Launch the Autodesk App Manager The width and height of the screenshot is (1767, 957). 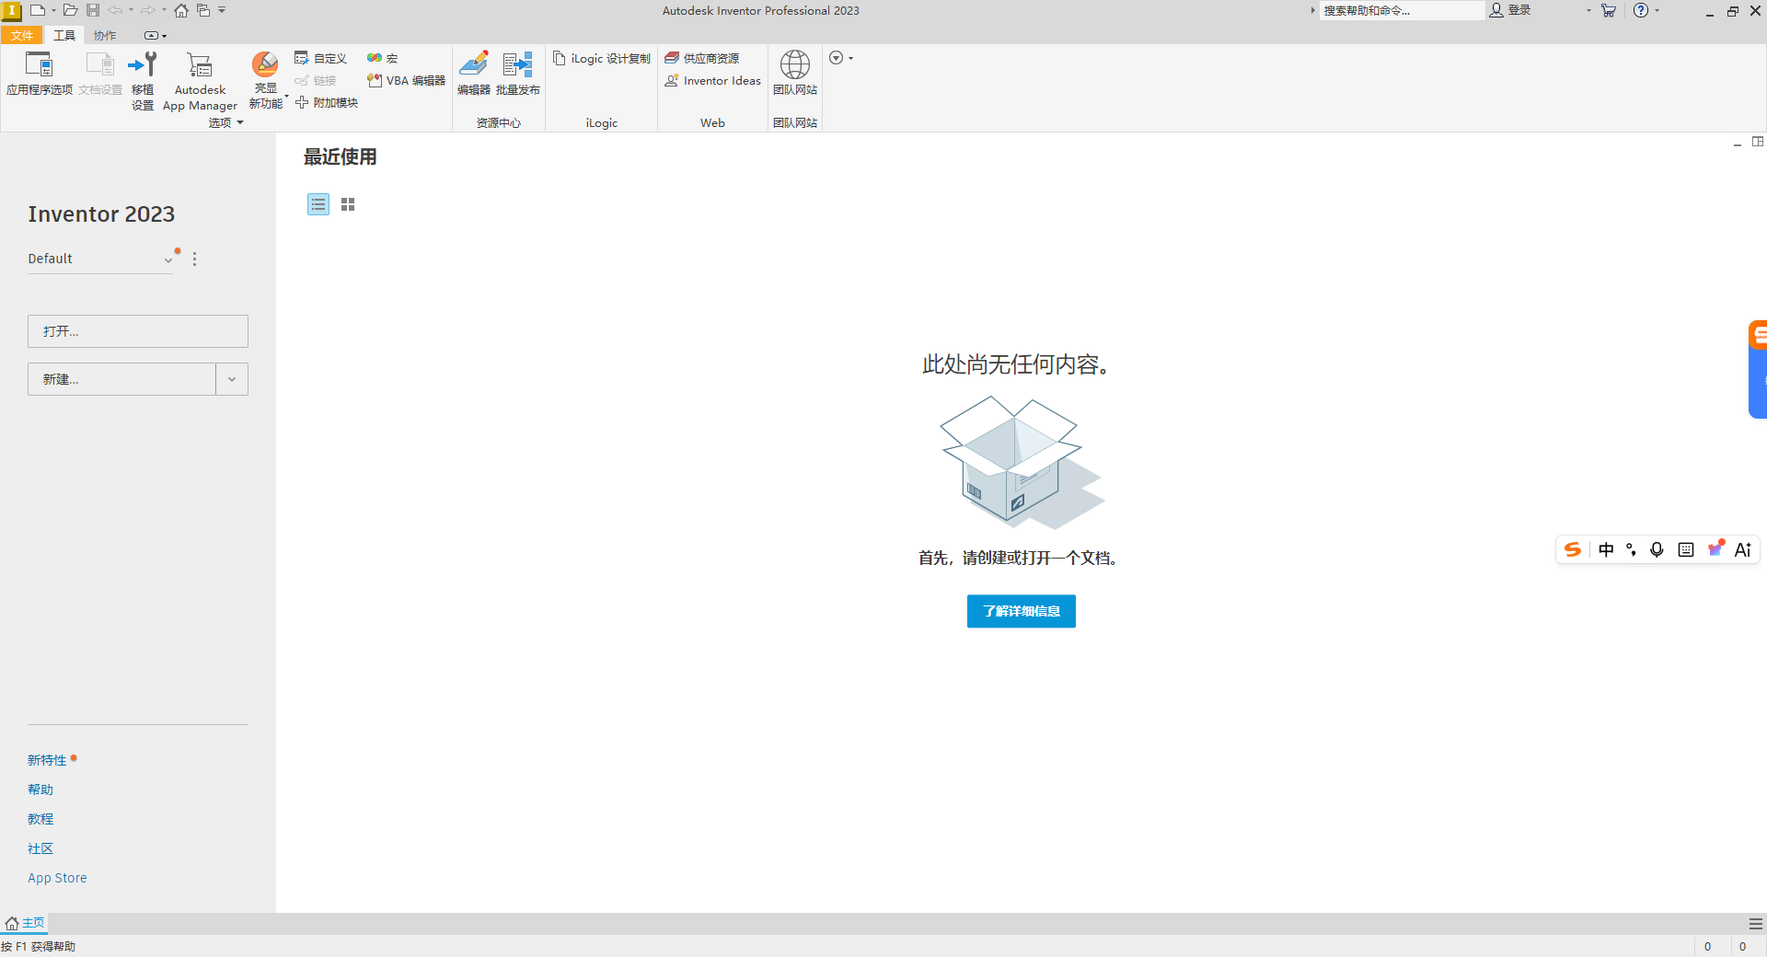199,78
